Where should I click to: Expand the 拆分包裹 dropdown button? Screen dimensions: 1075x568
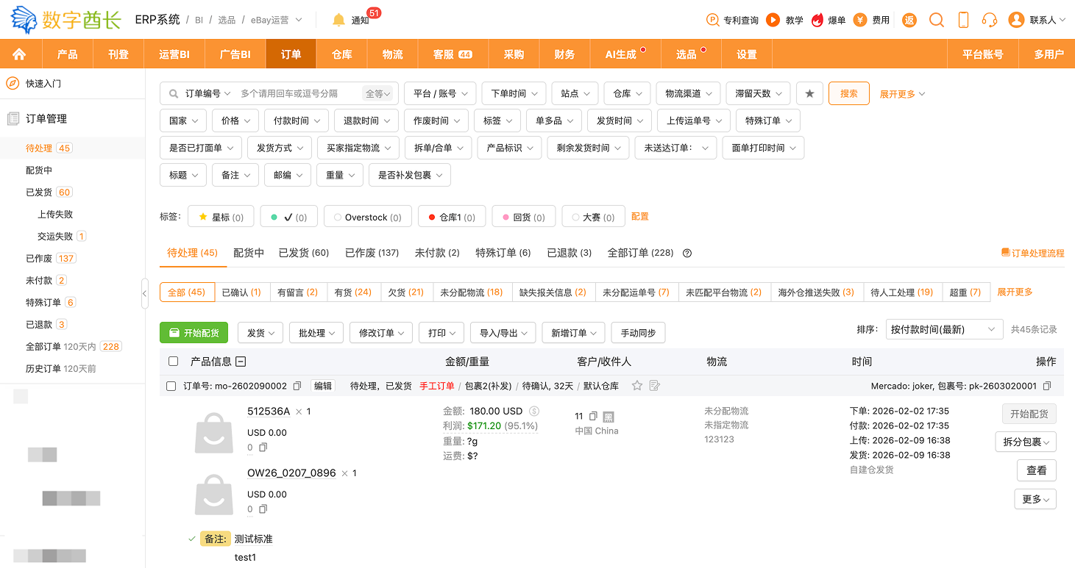point(1025,442)
